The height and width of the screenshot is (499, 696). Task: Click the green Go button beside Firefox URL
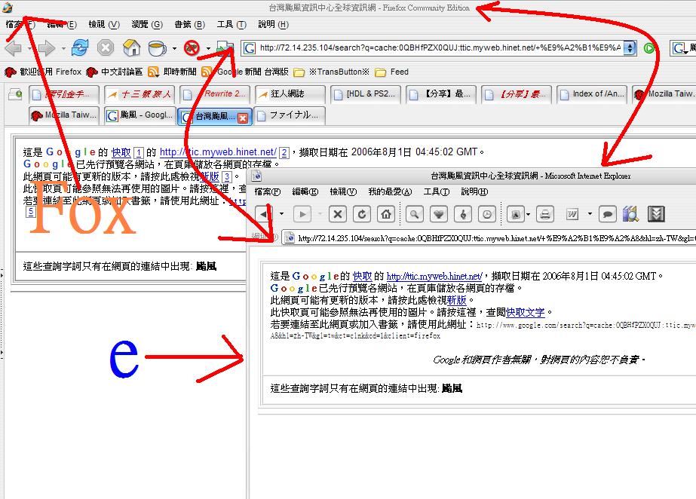tap(648, 48)
